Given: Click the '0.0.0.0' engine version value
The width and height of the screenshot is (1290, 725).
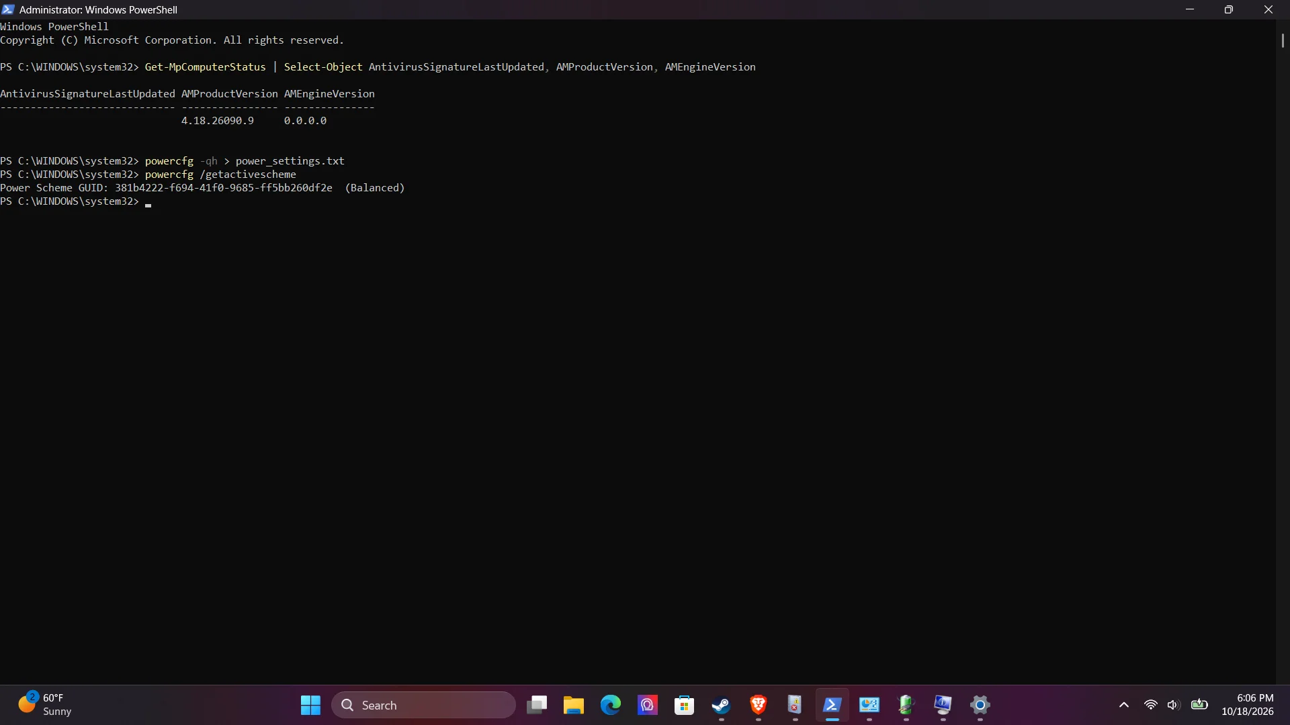Looking at the screenshot, I should (305, 121).
